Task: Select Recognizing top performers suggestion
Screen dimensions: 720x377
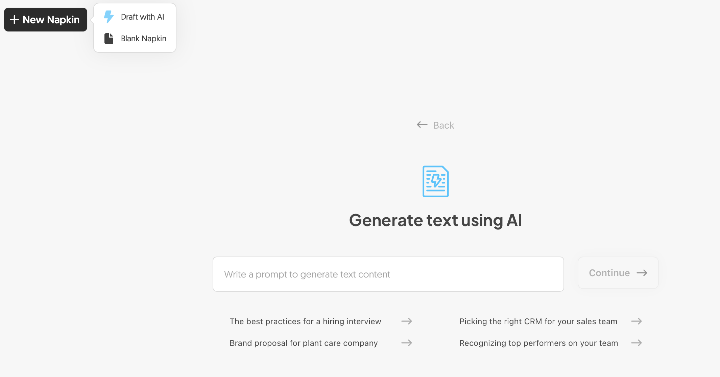Action: coord(538,343)
